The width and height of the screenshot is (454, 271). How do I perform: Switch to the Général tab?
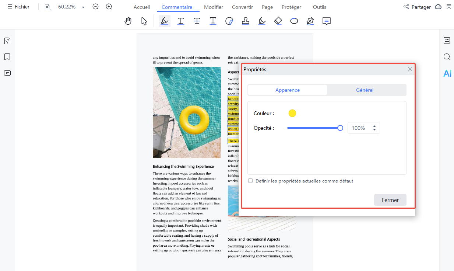coord(365,90)
